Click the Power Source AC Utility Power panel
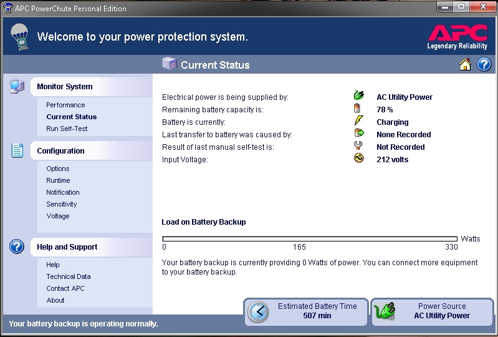 [433, 311]
